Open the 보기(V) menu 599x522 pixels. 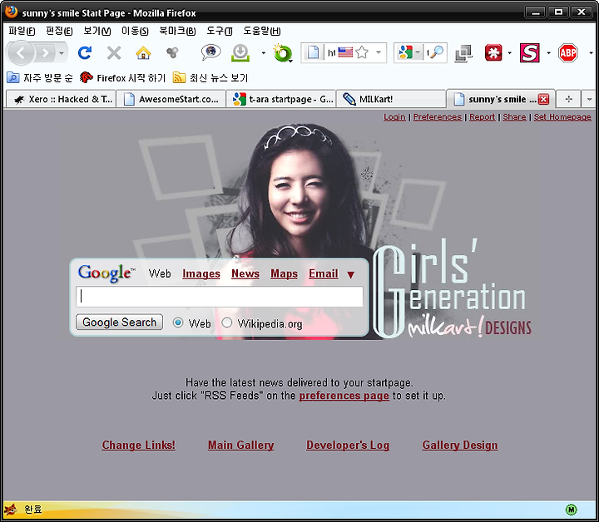tap(97, 31)
